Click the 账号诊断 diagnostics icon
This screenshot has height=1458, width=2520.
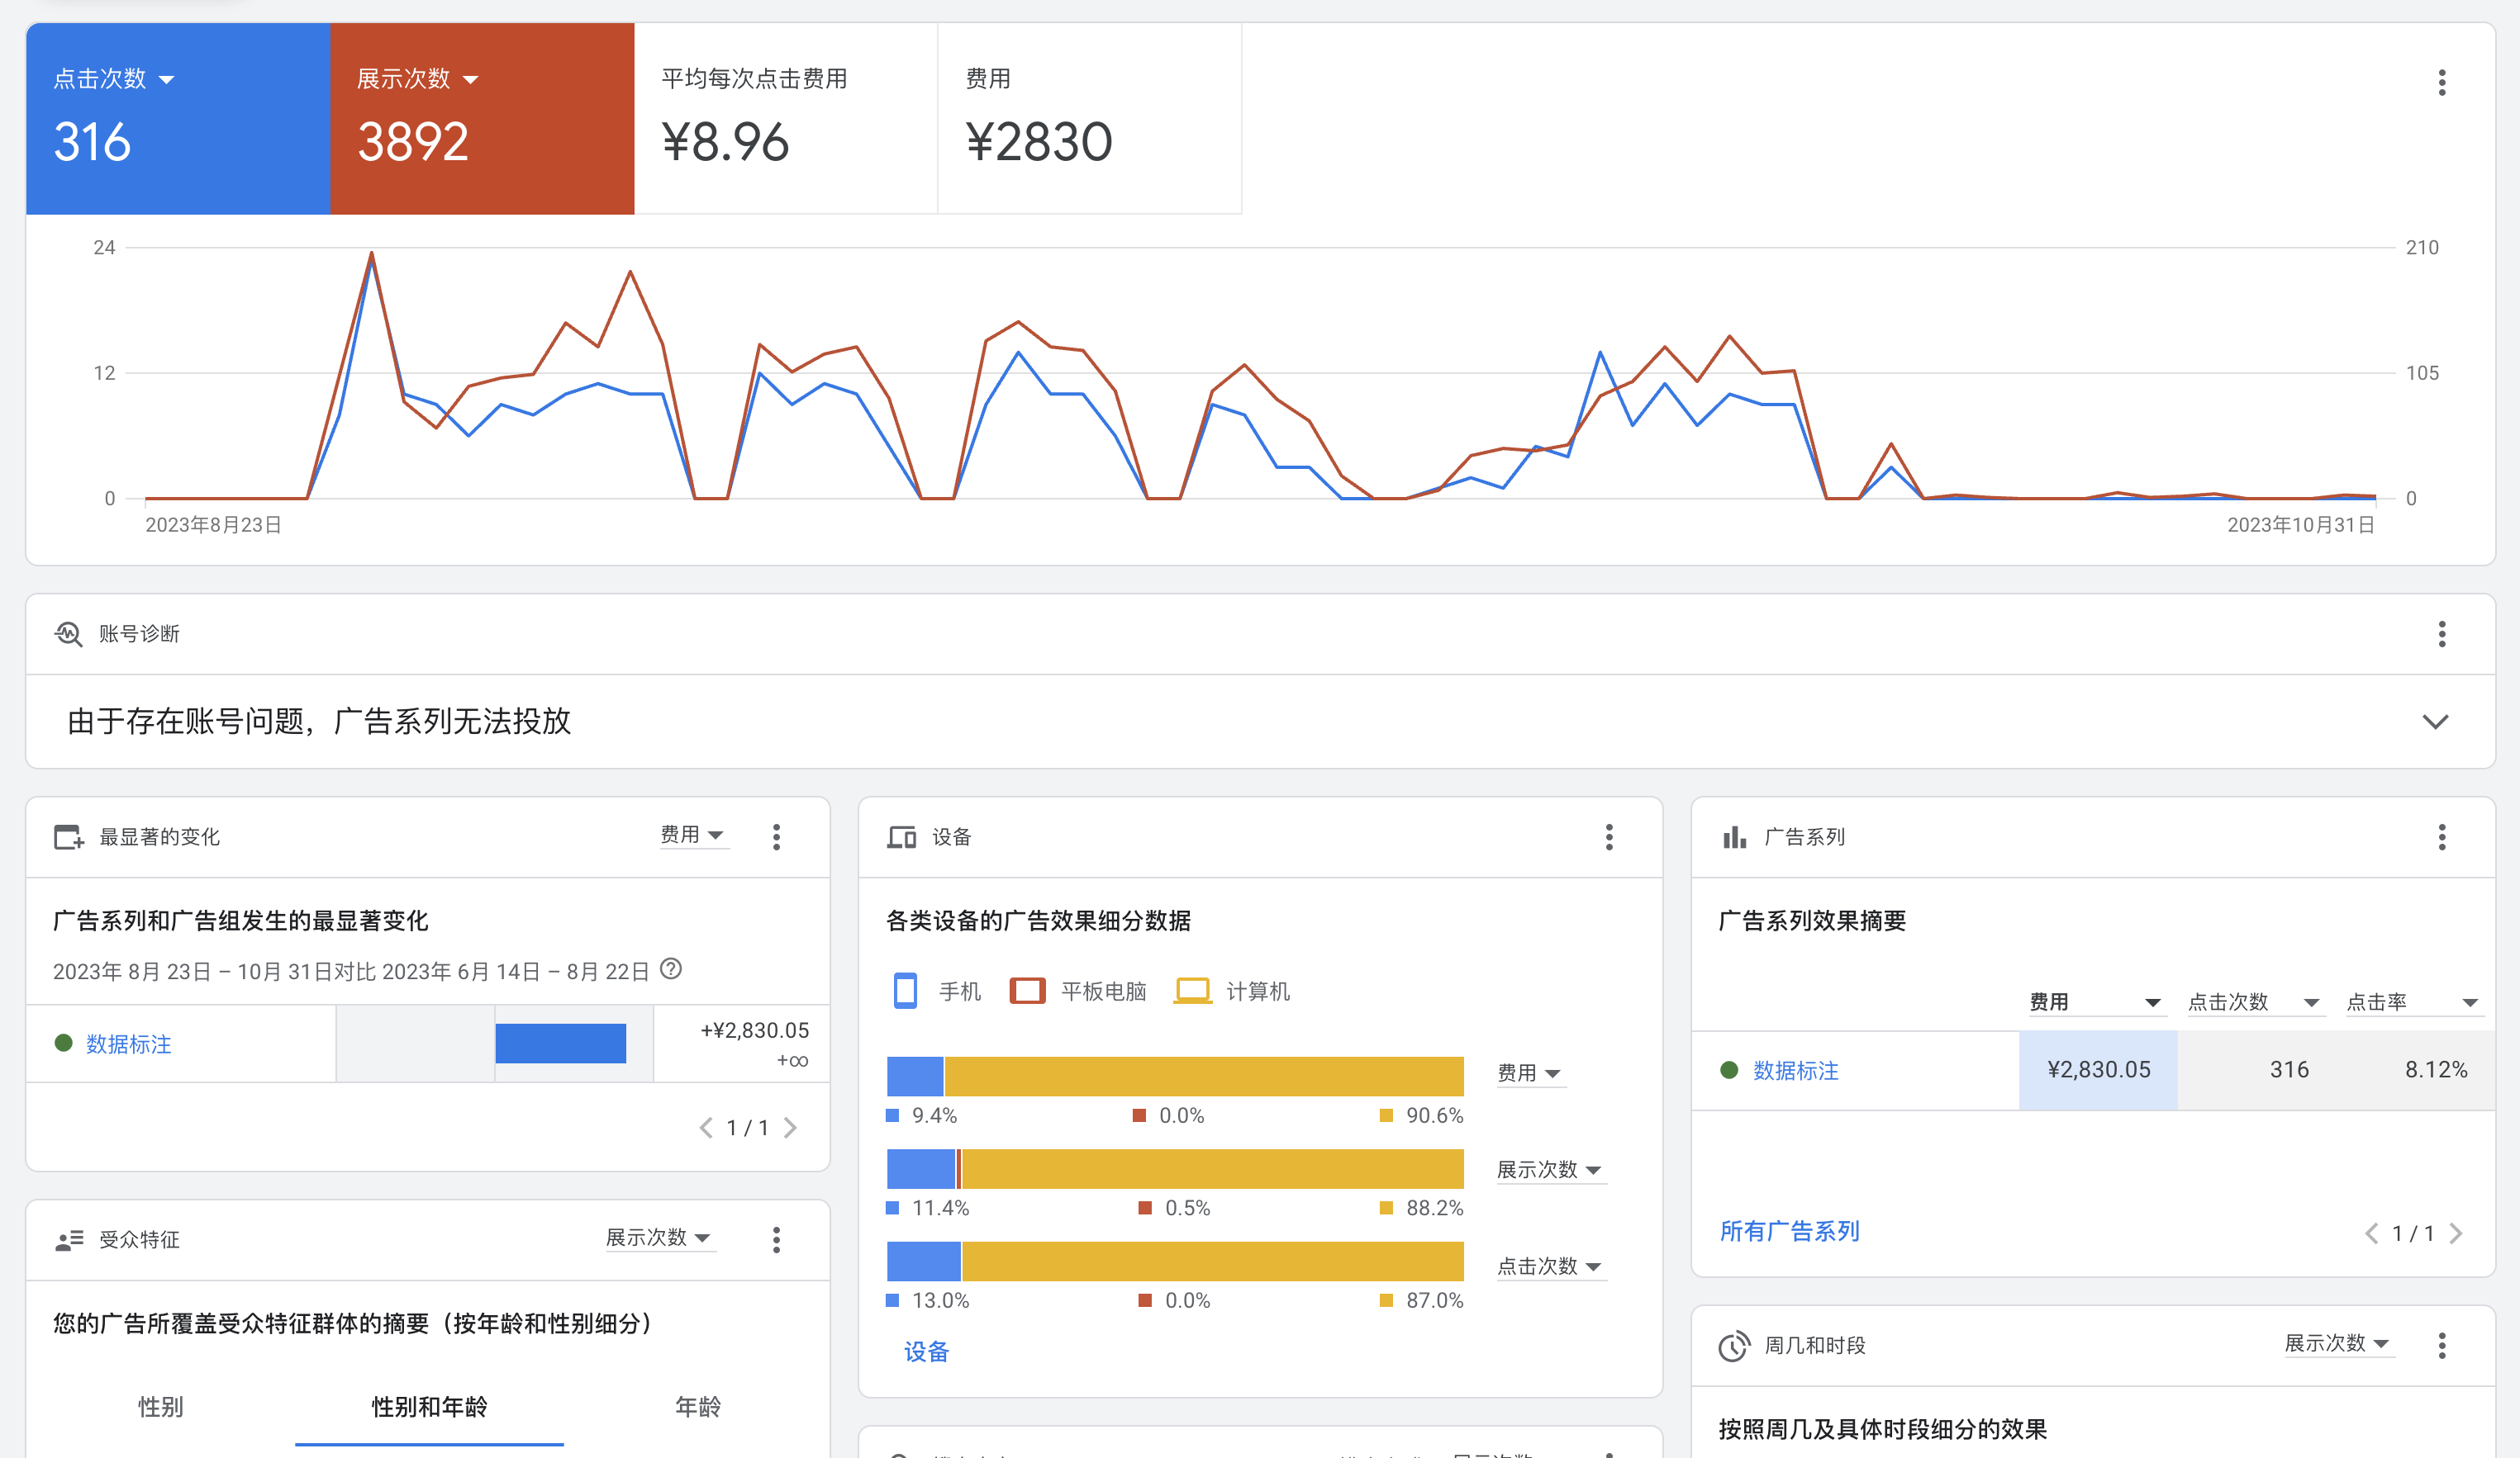(68, 635)
